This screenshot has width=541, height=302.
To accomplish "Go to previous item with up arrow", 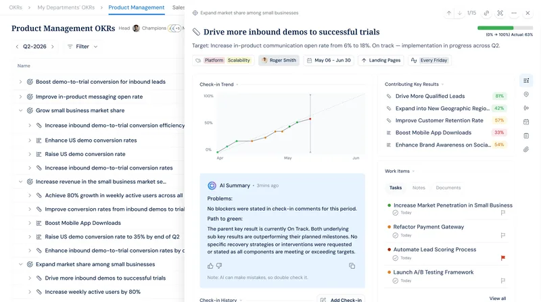I will click(x=448, y=13).
